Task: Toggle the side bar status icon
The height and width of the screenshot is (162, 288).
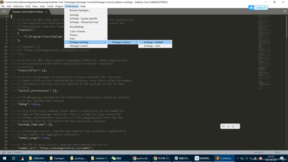Action: [4, 152]
